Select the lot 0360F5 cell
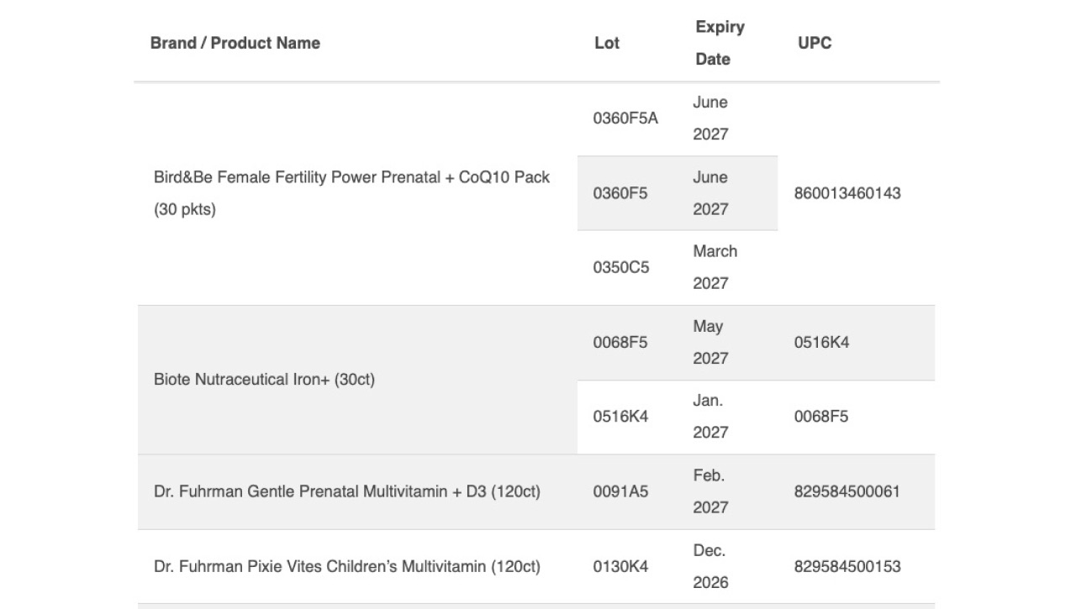 click(620, 193)
